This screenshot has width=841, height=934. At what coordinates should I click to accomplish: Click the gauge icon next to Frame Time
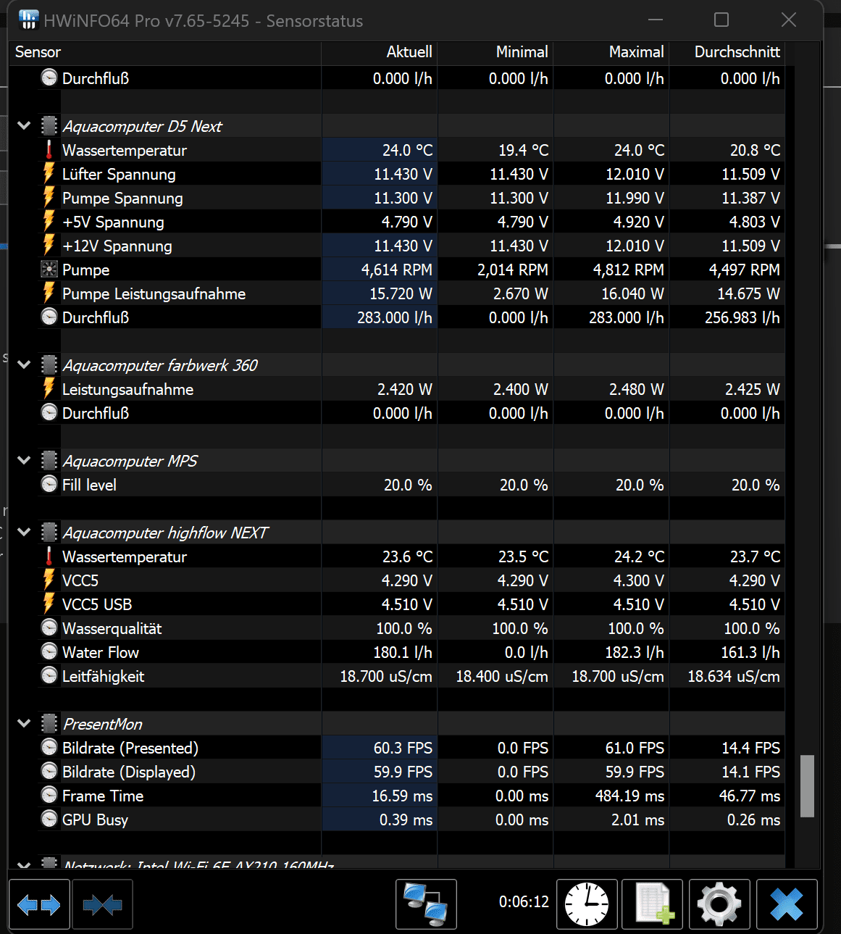point(49,796)
